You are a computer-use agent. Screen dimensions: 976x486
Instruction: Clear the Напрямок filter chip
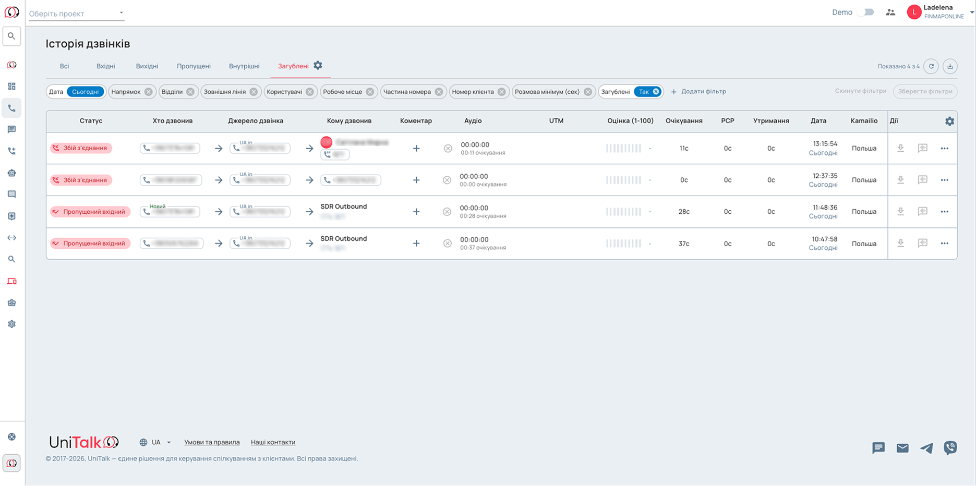(x=148, y=92)
